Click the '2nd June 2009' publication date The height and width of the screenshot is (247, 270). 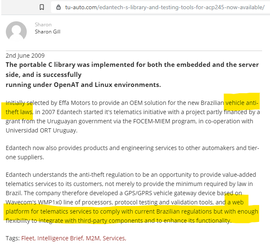25,55
